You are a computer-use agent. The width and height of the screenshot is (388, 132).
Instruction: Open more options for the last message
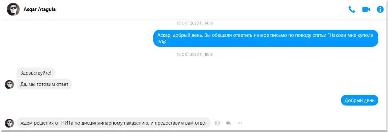240,123
